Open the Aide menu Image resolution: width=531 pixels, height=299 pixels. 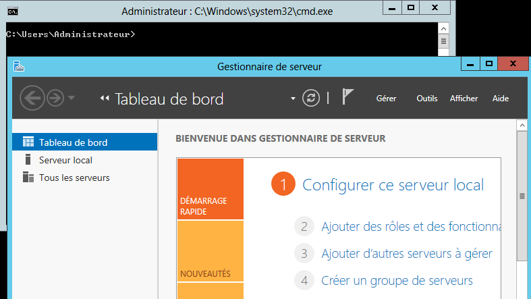pos(501,99)
